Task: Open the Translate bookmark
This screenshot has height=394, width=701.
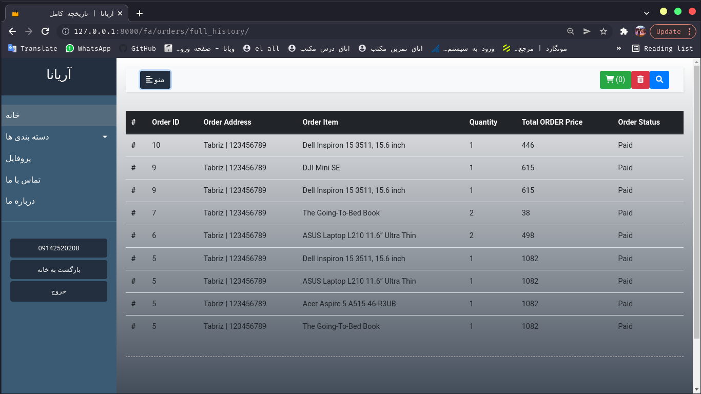Action: pos(33,48)
